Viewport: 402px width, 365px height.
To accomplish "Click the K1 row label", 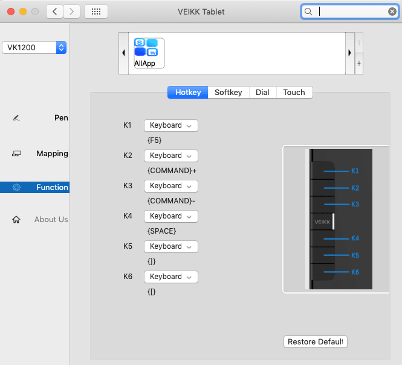I will coord(128,125).
